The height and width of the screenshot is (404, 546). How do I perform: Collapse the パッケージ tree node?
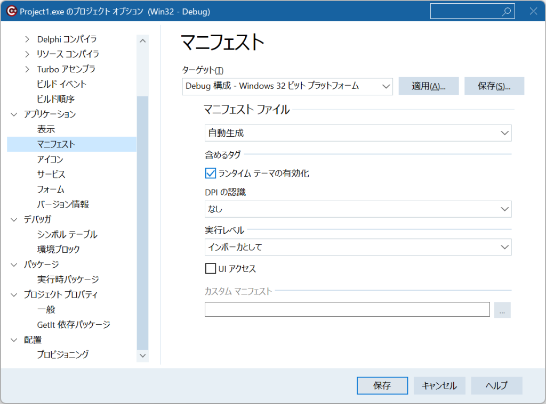pos(14,265)
